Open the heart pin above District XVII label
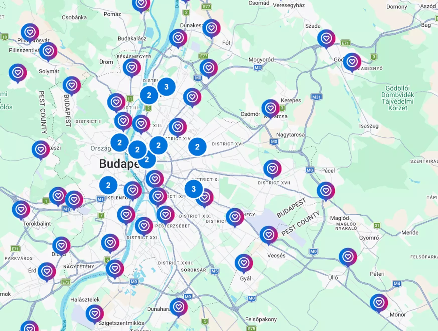 click(x=272, y=169)
